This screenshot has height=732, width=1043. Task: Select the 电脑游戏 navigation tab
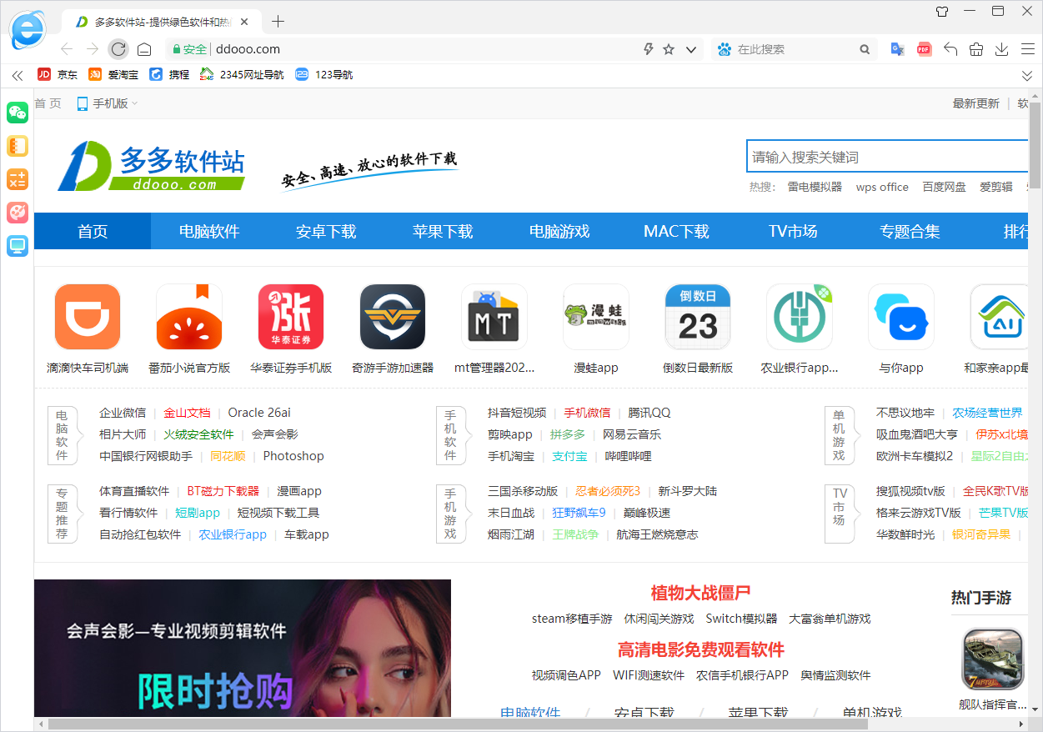point(559,231)
